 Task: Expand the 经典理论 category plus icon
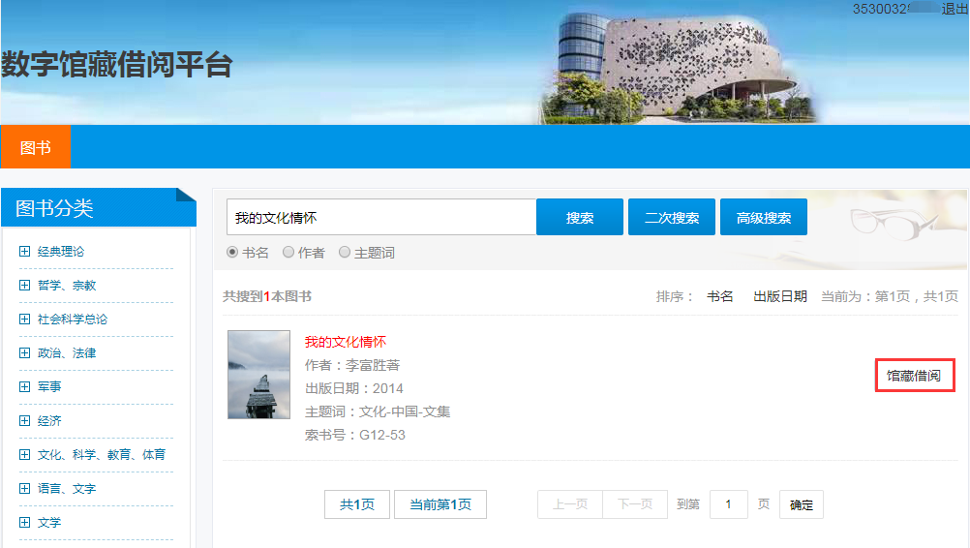coord(24,252)
